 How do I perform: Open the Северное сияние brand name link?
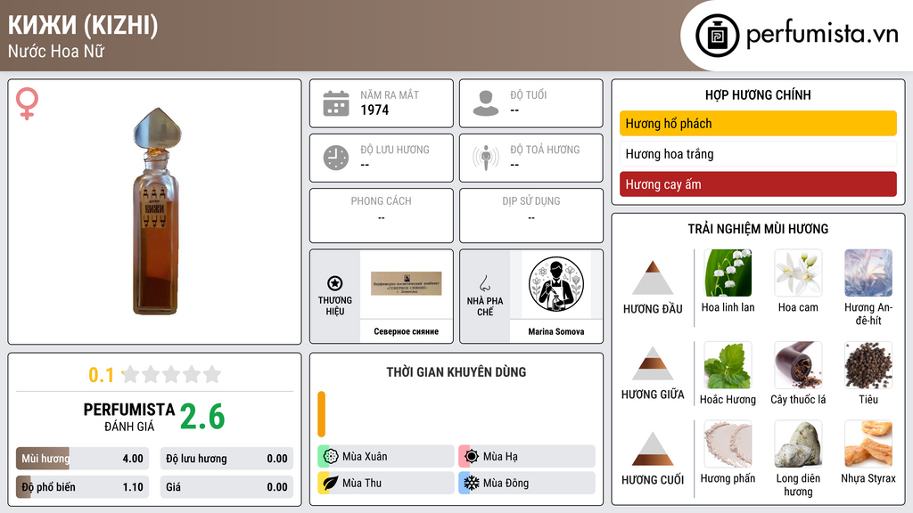[x=407, y=331]
